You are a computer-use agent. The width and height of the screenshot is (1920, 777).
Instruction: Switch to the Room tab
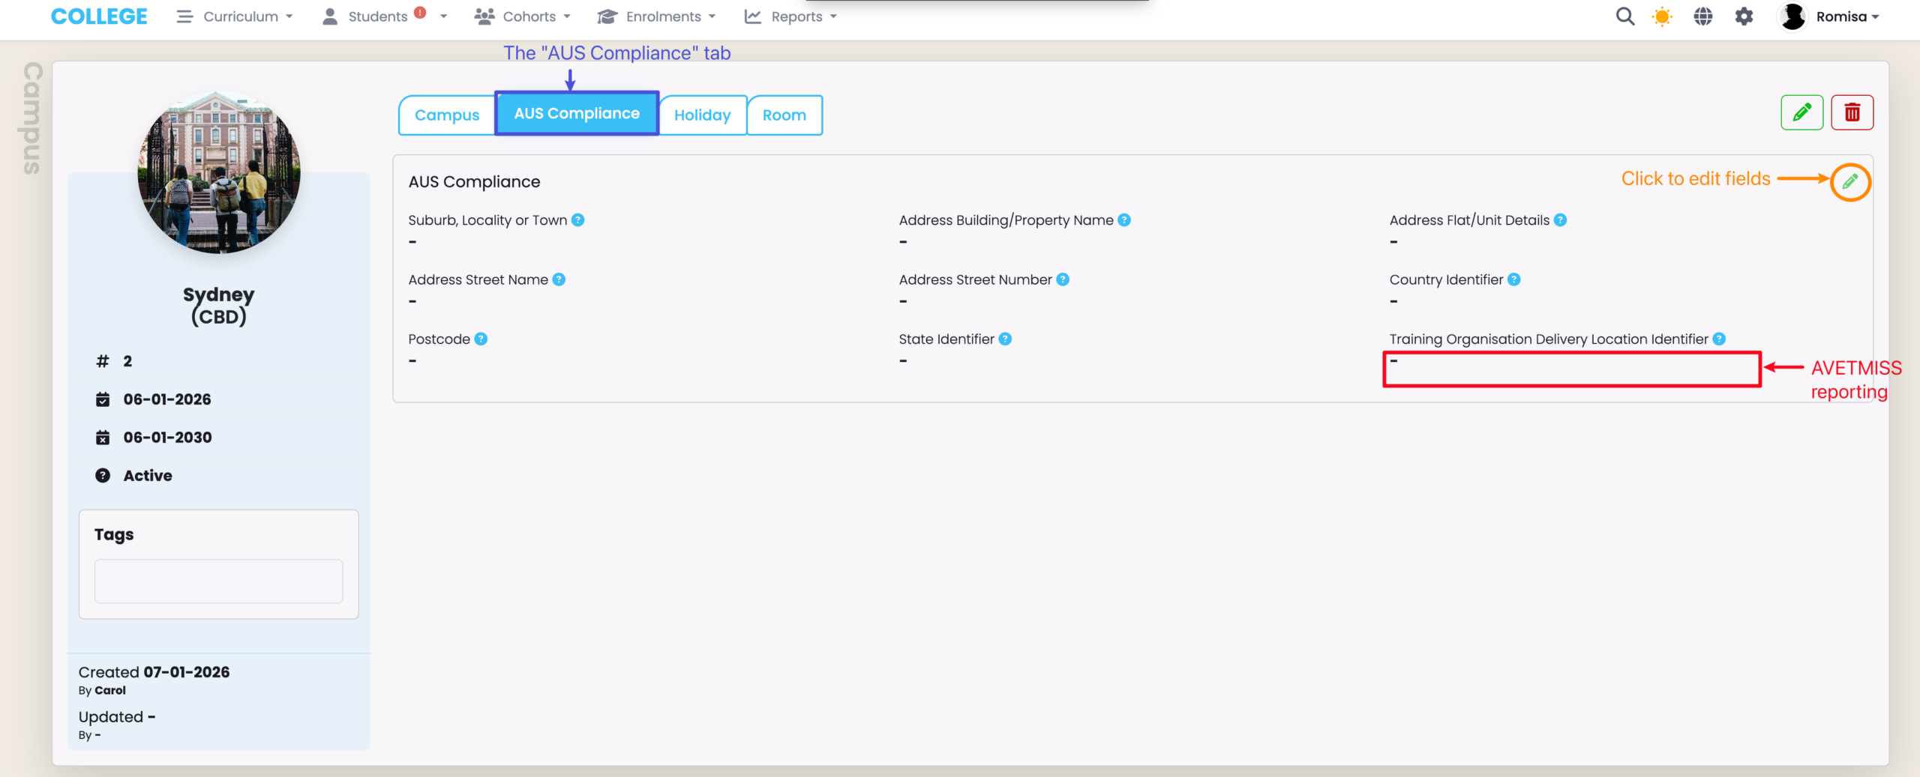click(784, 115)
